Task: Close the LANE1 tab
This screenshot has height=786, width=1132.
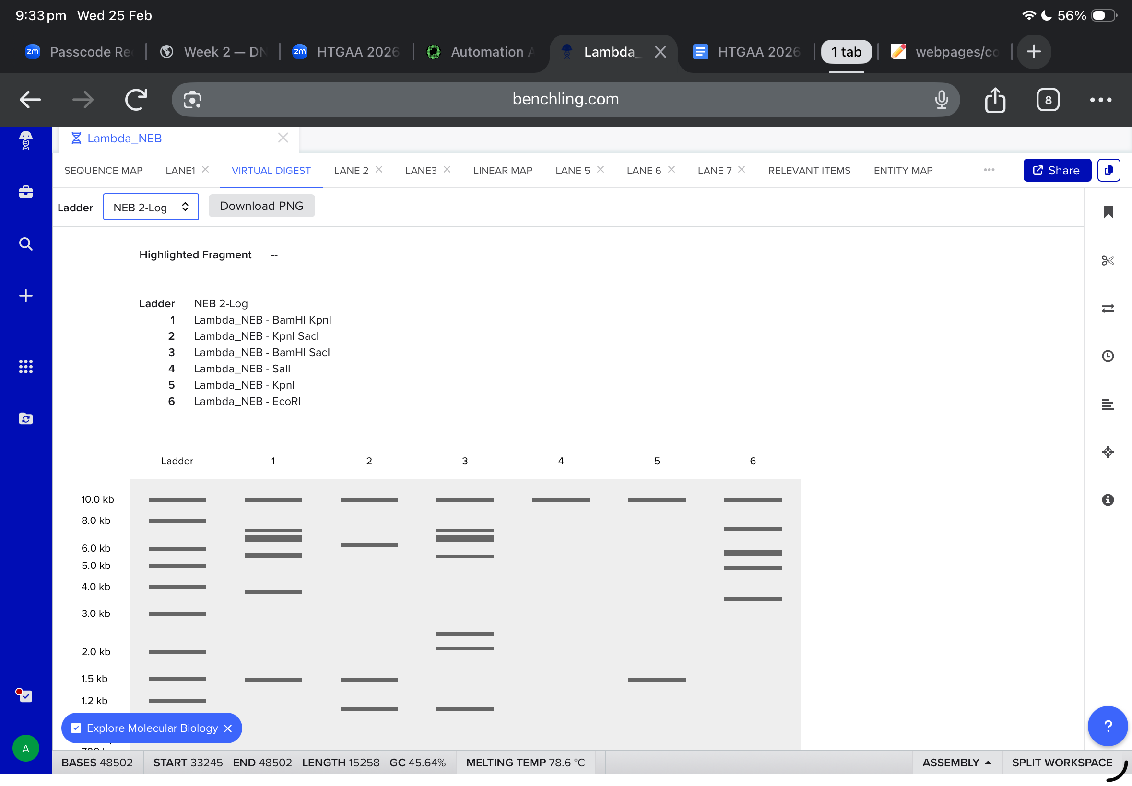Action: click(205, 169)
